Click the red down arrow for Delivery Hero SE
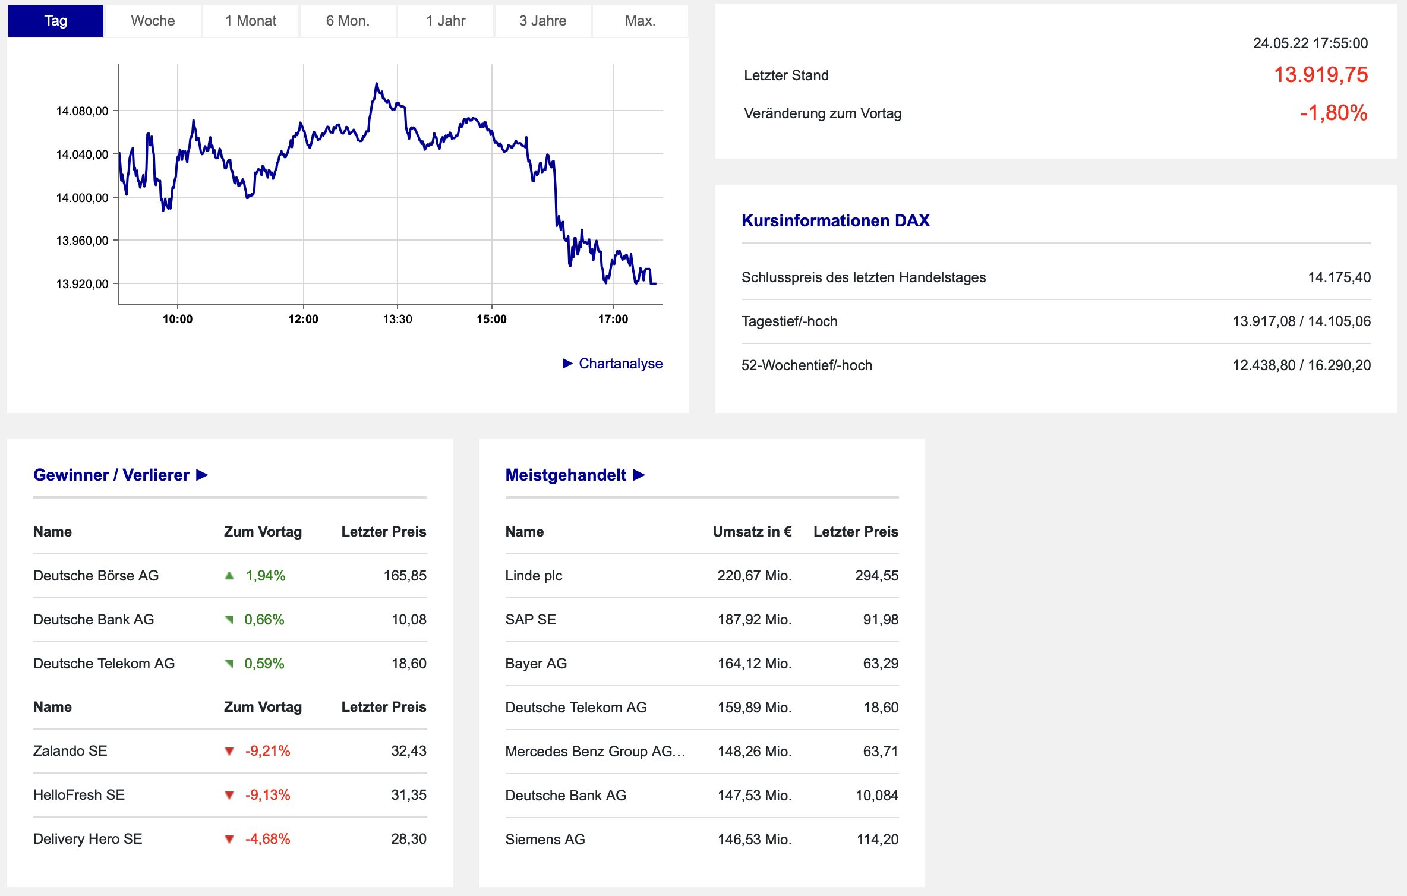This screenshot has height=896, width=1407. pos(229,840)
